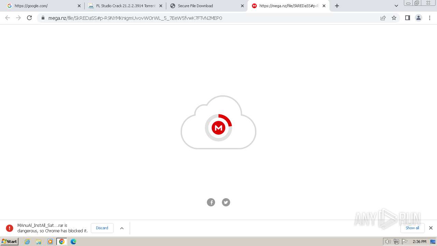Open Chrome three-dot menu
The image size is (437, 246).
(430, 18)
